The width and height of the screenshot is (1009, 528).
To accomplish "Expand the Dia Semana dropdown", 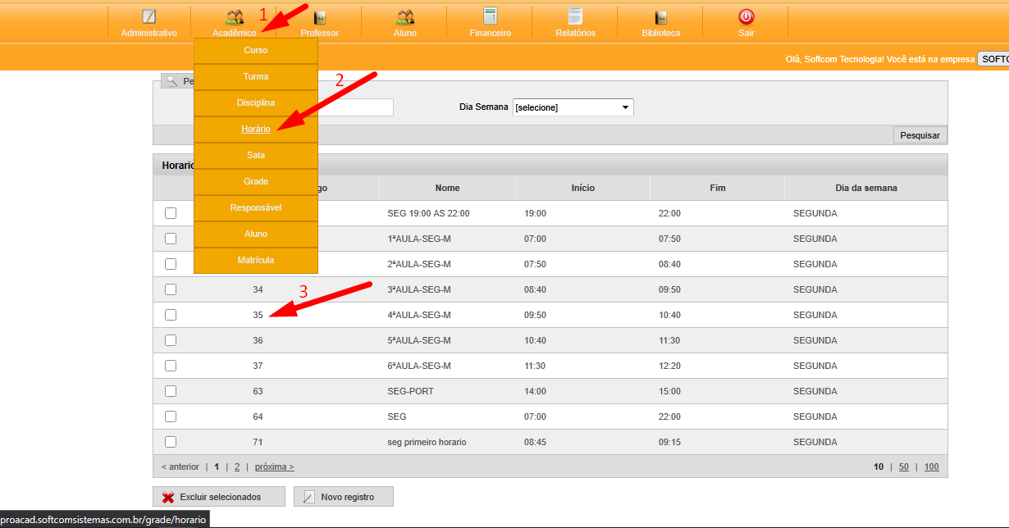I will [573, 107].
